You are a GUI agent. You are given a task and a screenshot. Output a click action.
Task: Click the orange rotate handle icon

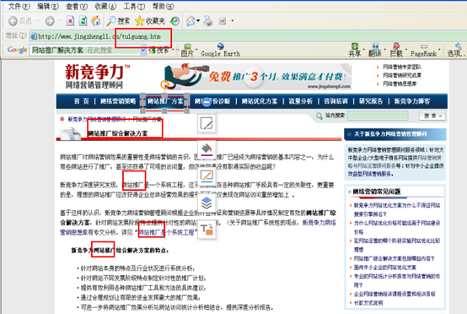click(165, 84)
